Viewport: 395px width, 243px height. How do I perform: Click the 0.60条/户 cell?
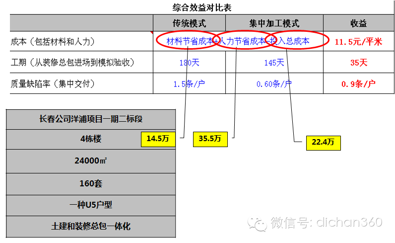(274, 84)
